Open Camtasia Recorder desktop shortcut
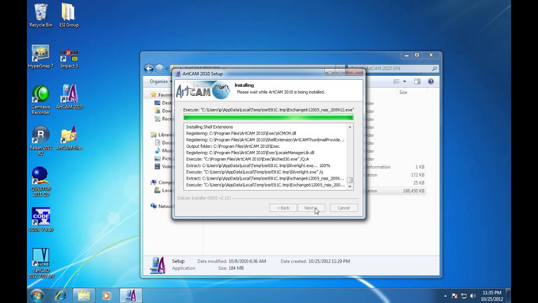 (41, 100)
